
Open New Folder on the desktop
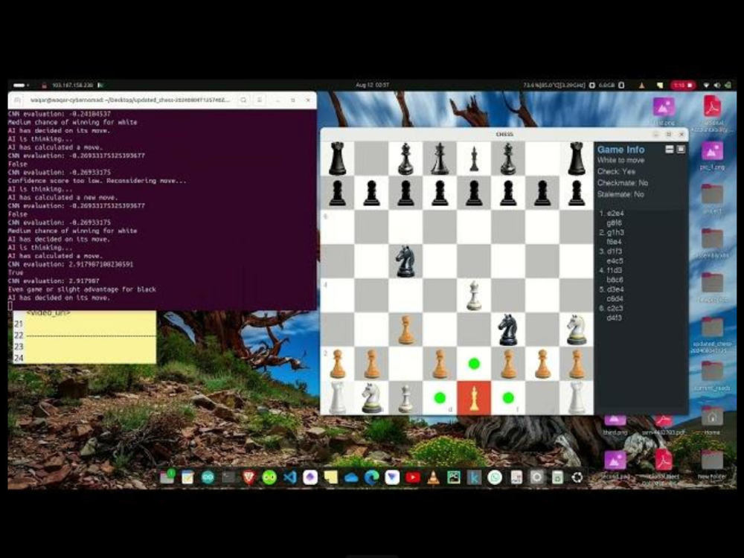coord(712,463)
